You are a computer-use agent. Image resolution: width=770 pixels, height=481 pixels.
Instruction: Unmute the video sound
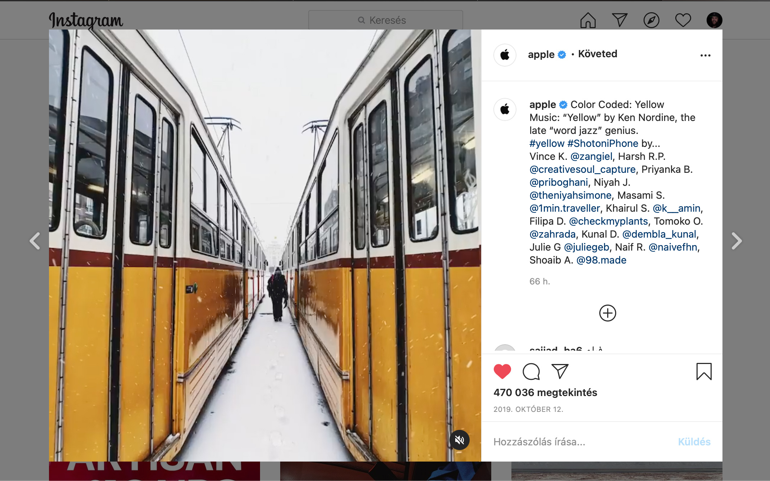[459, 440]
